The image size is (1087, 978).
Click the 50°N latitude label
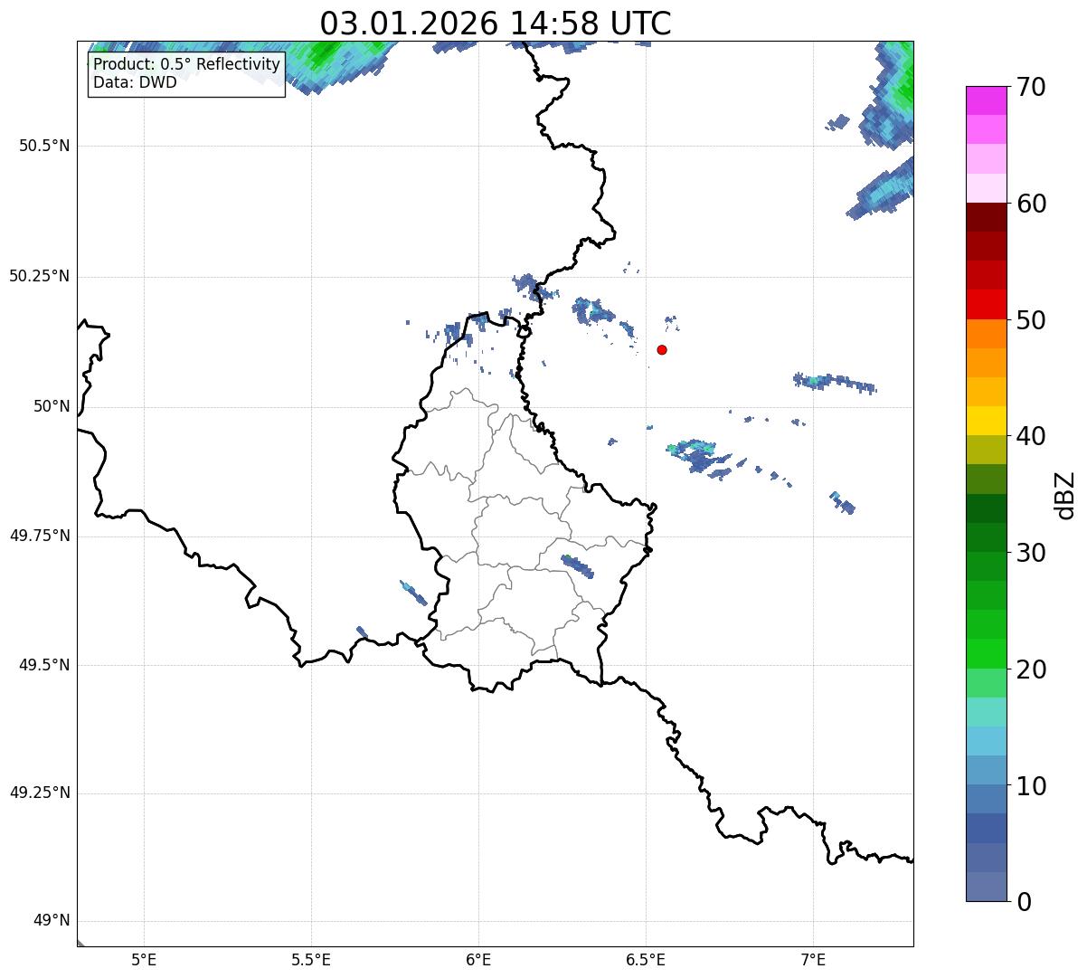(52, 407)
